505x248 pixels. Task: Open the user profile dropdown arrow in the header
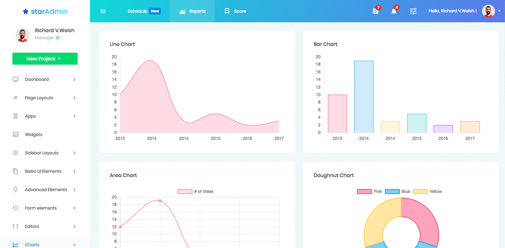click(x=499, y=11)
